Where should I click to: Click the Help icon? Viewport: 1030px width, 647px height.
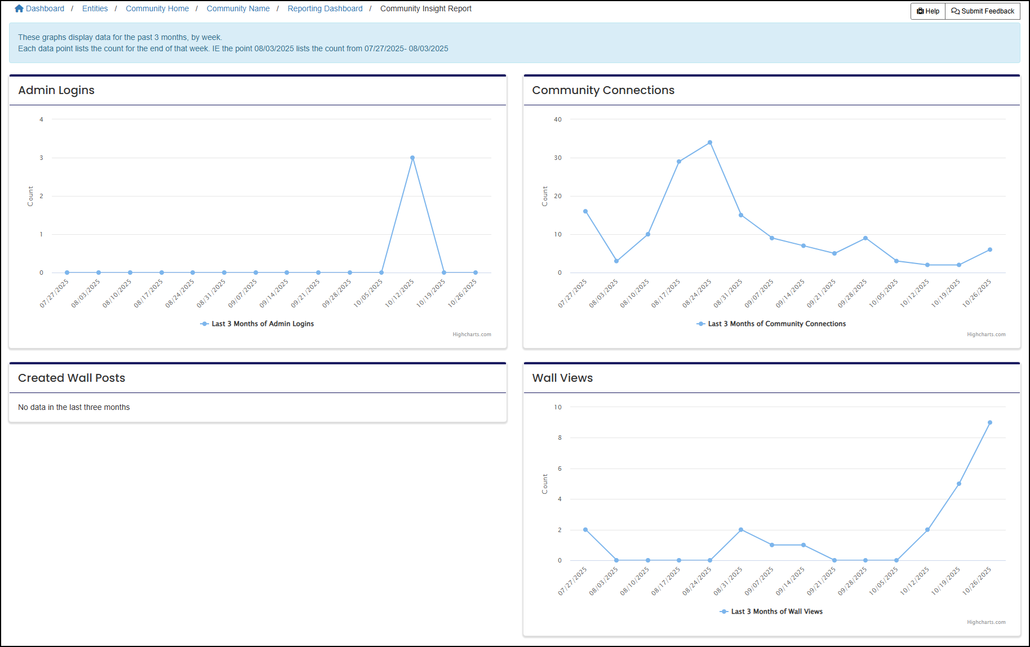coord(920,11)
